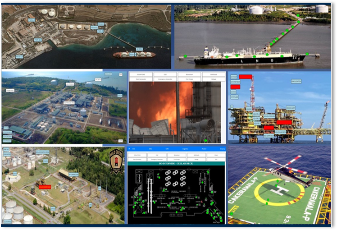Open the Muster tab in the blue bar

coord(204,149)
